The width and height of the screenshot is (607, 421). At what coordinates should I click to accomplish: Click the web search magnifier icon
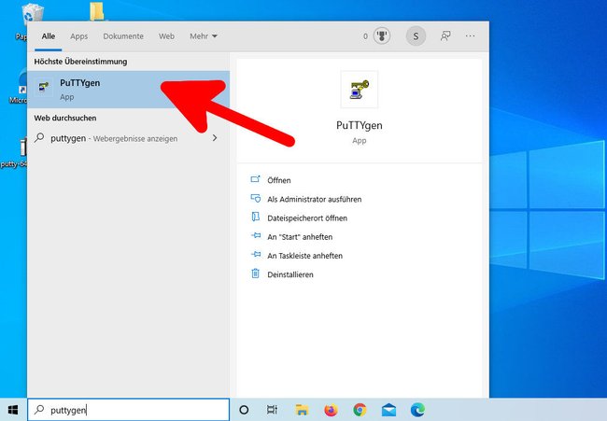[39, 138]
